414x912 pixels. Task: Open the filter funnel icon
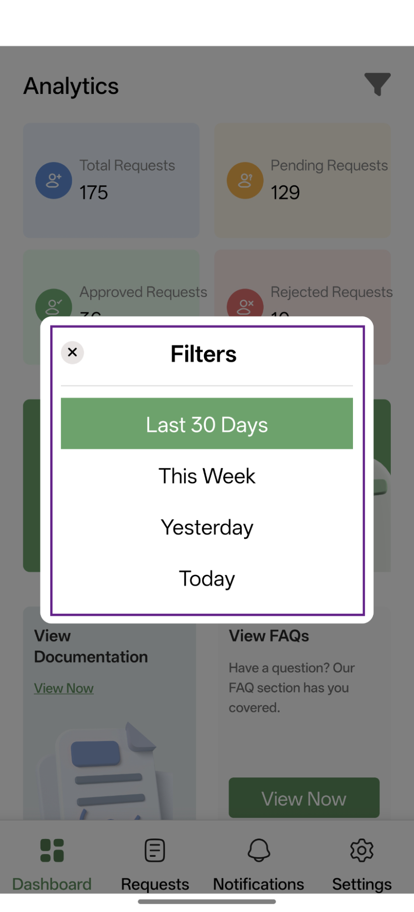coord(377,84)
